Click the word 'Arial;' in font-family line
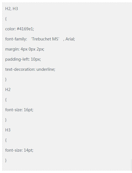 tap(70, 39)
